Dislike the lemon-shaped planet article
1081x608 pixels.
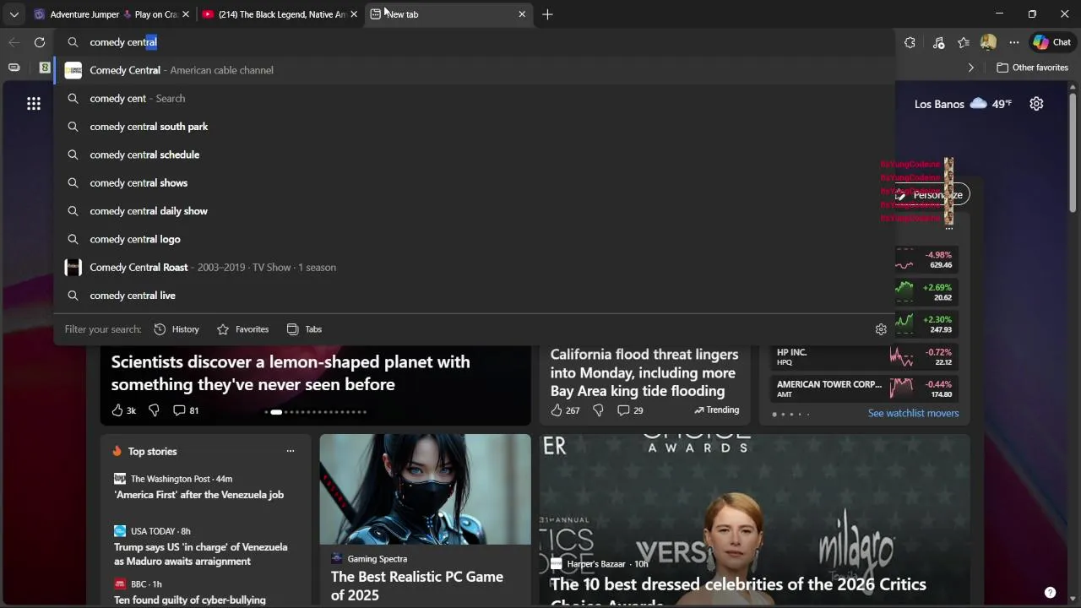(154, 410)
